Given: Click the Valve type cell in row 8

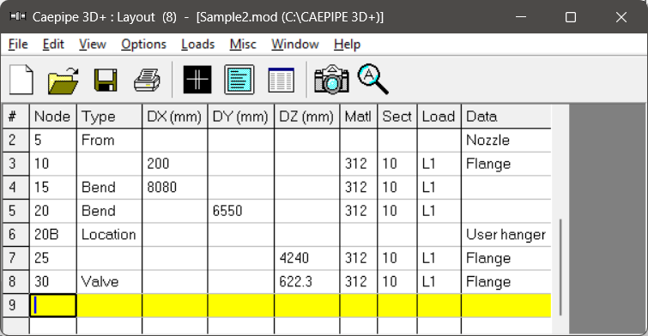Looking at the screenshot, I should click(110, 282).
